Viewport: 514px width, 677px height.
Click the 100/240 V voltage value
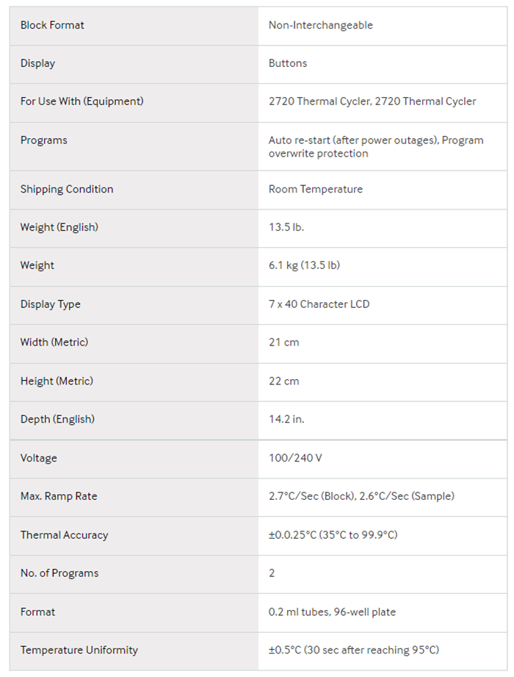click(295, 458)
